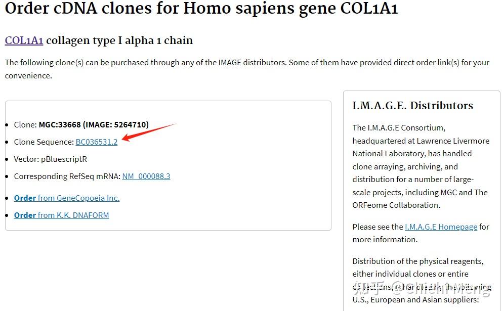The width and height of the screenshot is (502, 311).
Task: Click the Lawrence Livermore consortium paragraph
Action: [x=420, y=166]
